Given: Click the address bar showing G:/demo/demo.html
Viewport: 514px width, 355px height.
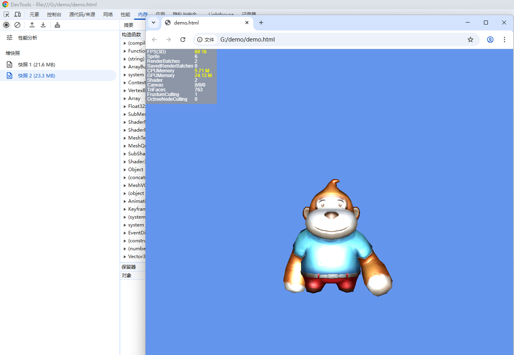Looking at the screenshot, I should pos(336,40).
